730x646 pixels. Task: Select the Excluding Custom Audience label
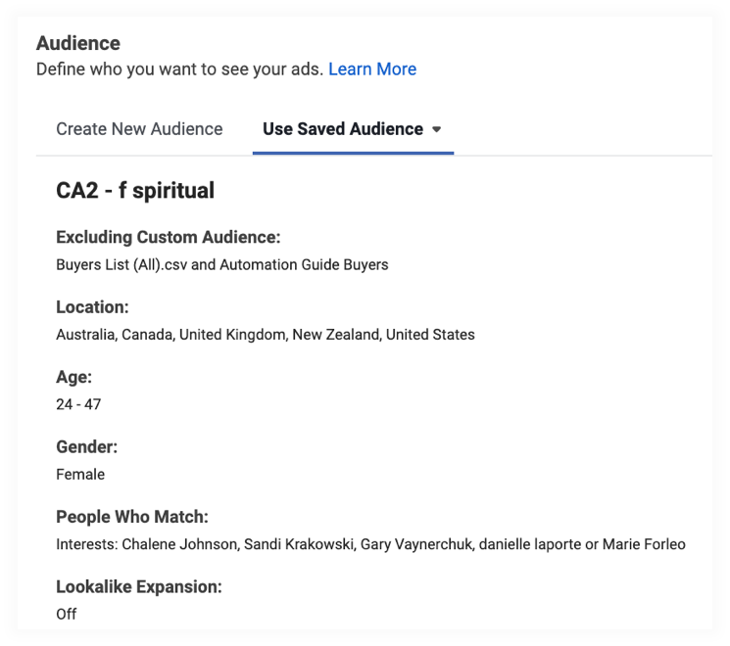(169, 237)
